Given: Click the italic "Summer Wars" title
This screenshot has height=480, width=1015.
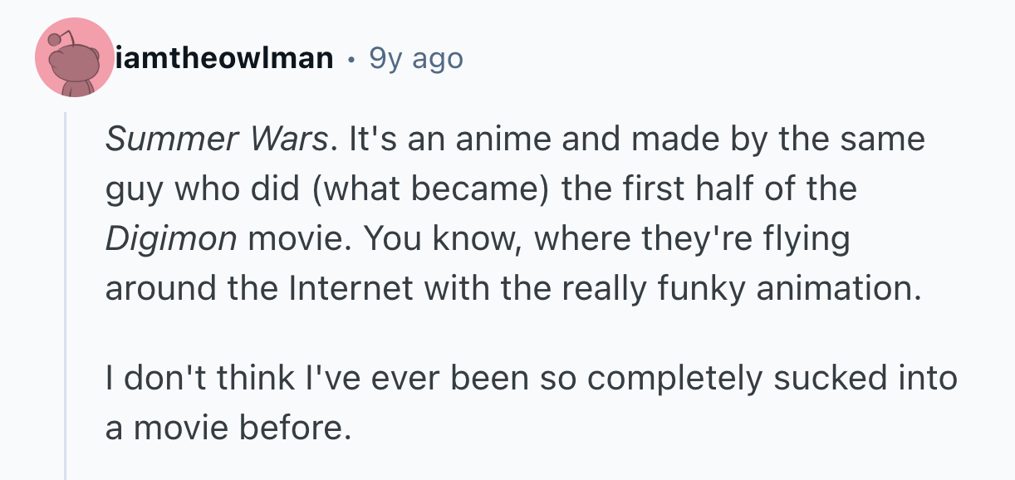Looking at the screenshot, I should tap(216, 138).
